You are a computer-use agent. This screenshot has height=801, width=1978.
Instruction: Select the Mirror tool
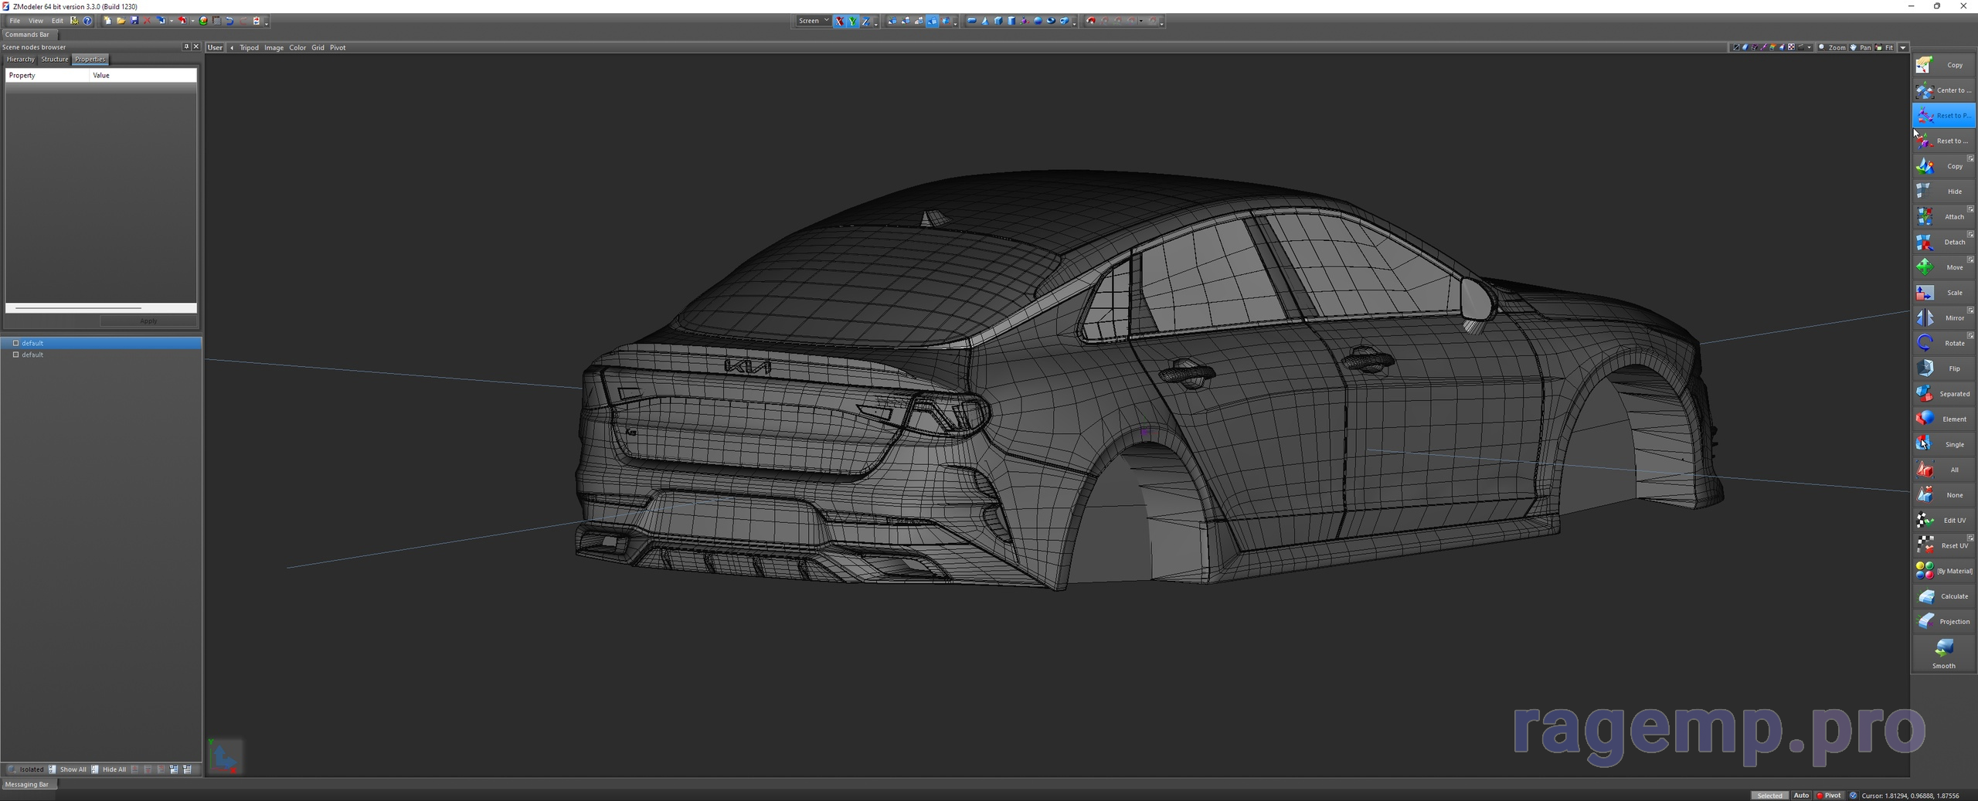tap(1944, 318)
